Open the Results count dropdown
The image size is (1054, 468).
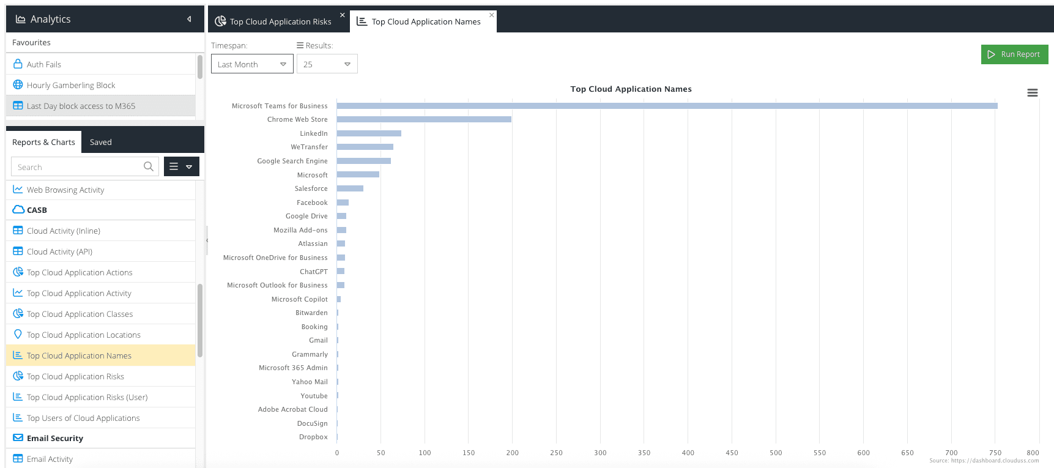(x=327, y=64)
